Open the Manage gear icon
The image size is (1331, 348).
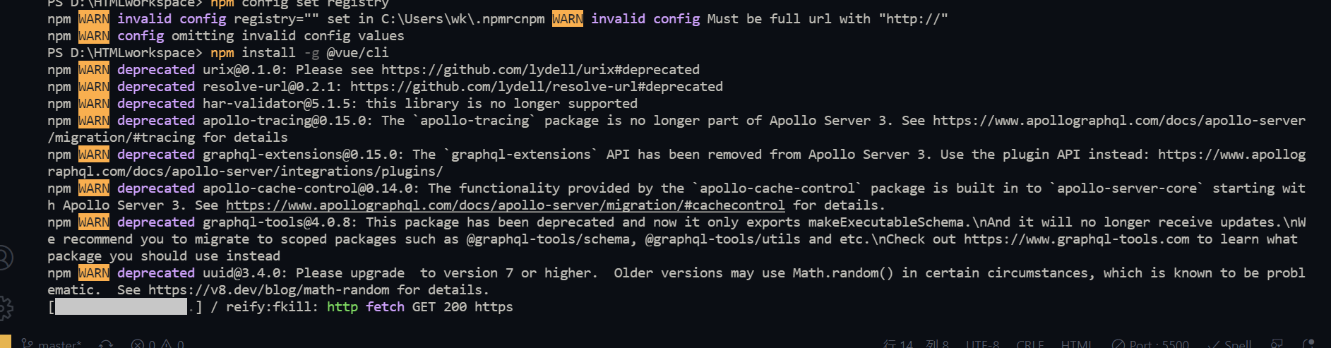coord(4,308)
